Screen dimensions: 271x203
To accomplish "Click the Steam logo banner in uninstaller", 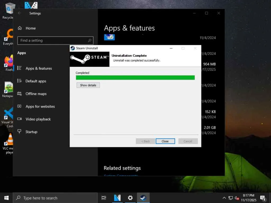I will coord(89,59).
